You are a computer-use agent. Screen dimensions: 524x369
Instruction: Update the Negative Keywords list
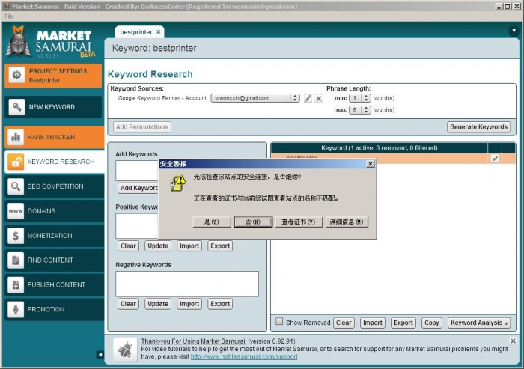click(158, 304)
